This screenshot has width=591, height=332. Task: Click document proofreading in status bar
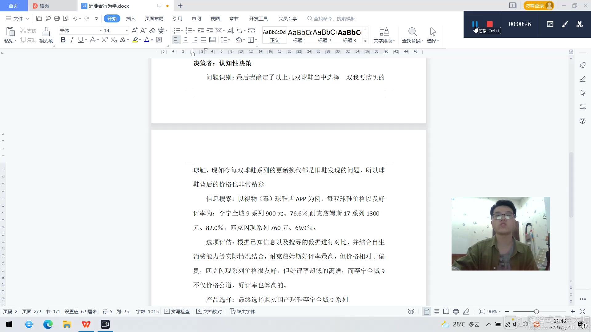[209, 311]
